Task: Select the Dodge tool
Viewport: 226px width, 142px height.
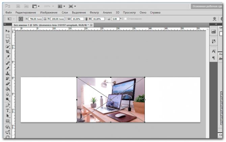Action: pyautogui.click(x=7, y=99)
